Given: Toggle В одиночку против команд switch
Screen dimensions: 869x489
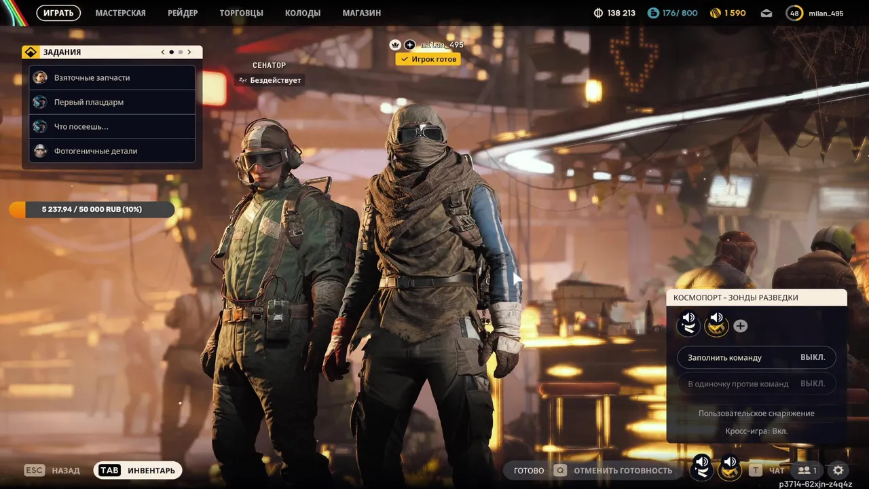Looking at the screenshot, I should [x=756, y=384].
